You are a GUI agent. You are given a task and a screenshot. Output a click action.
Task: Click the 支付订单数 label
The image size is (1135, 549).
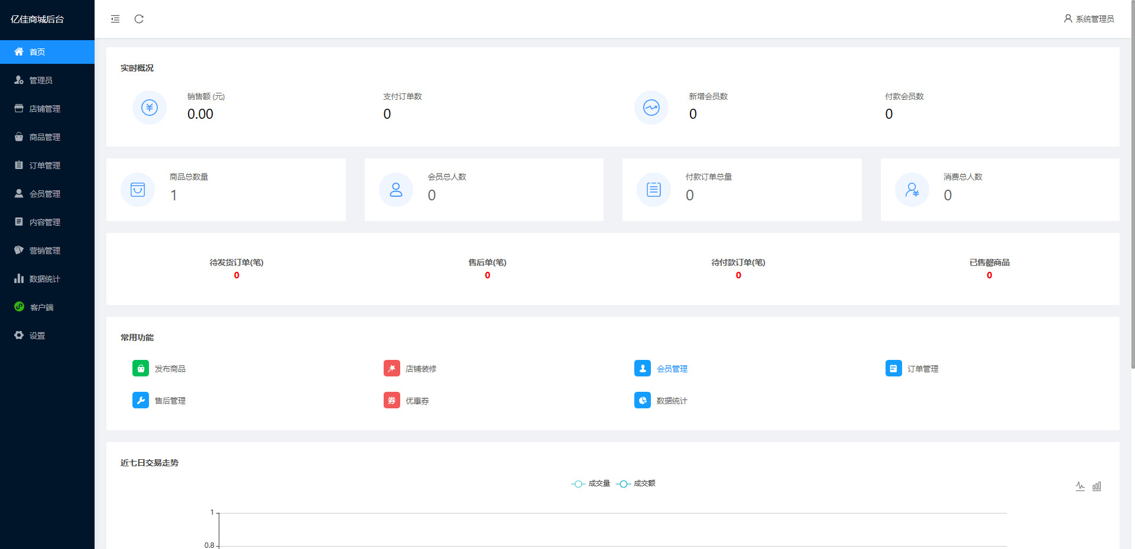pyautogui.click(x=403, y=96)
